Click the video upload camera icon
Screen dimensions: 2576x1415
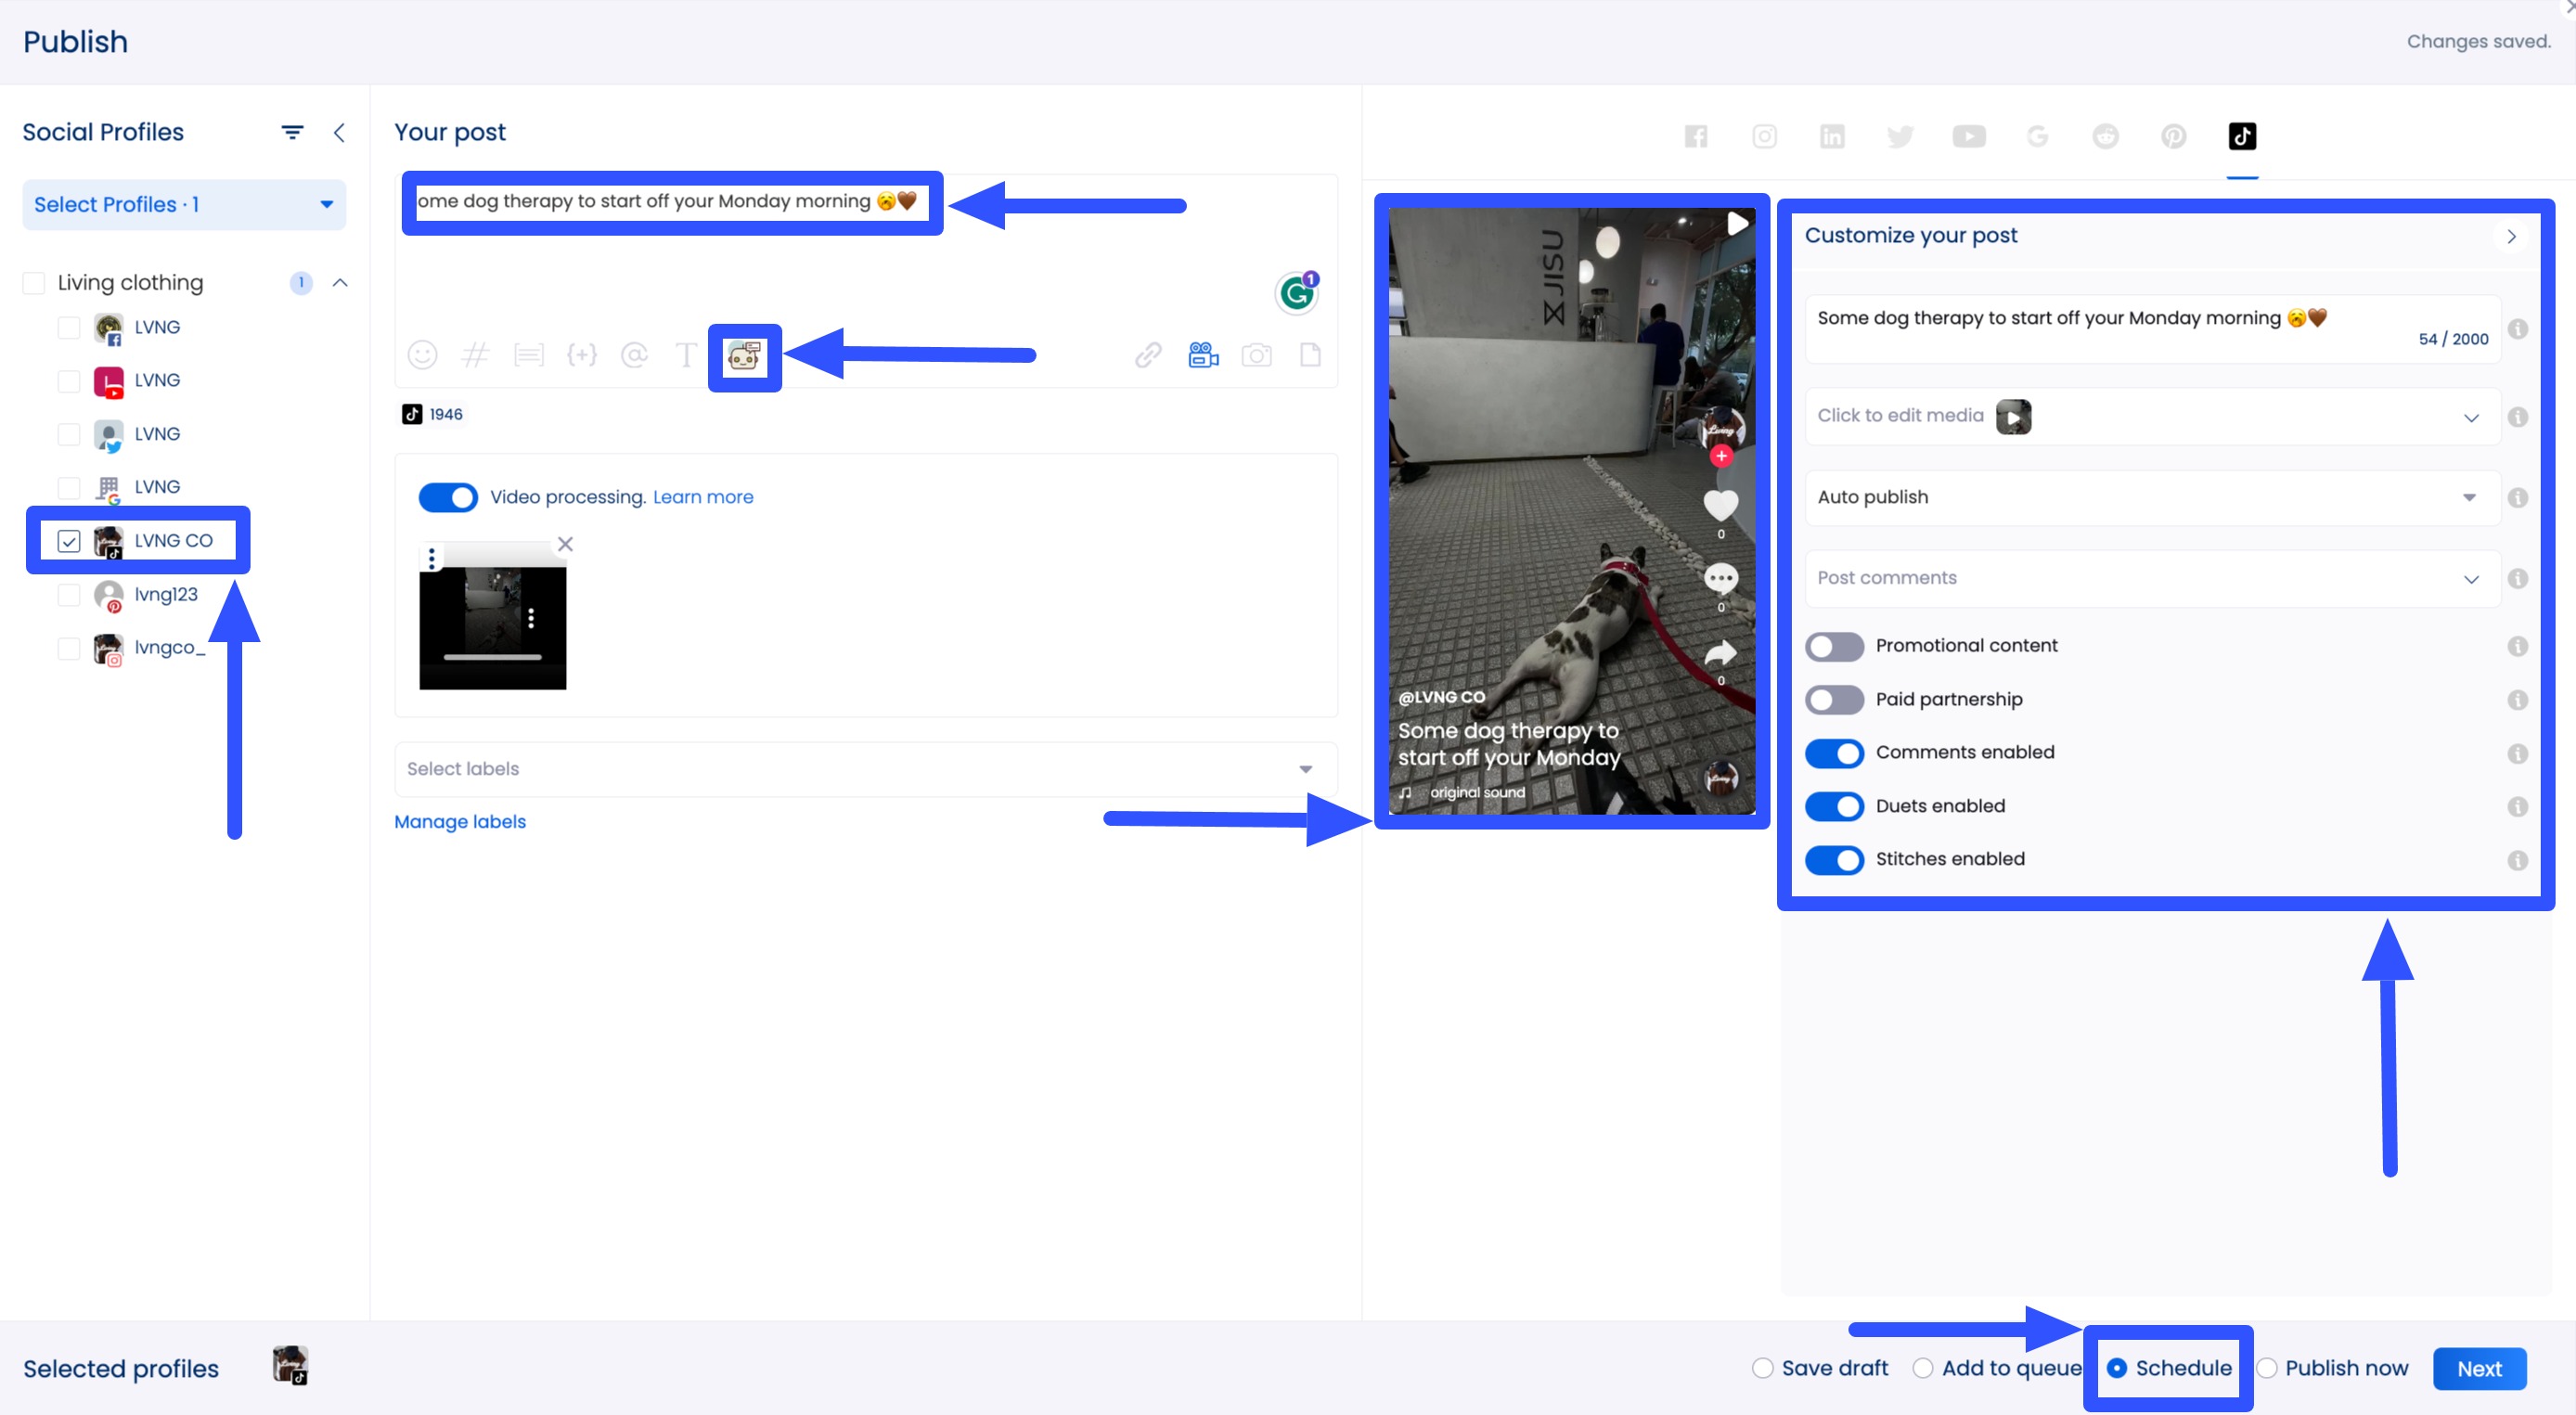click(1203, 355)
